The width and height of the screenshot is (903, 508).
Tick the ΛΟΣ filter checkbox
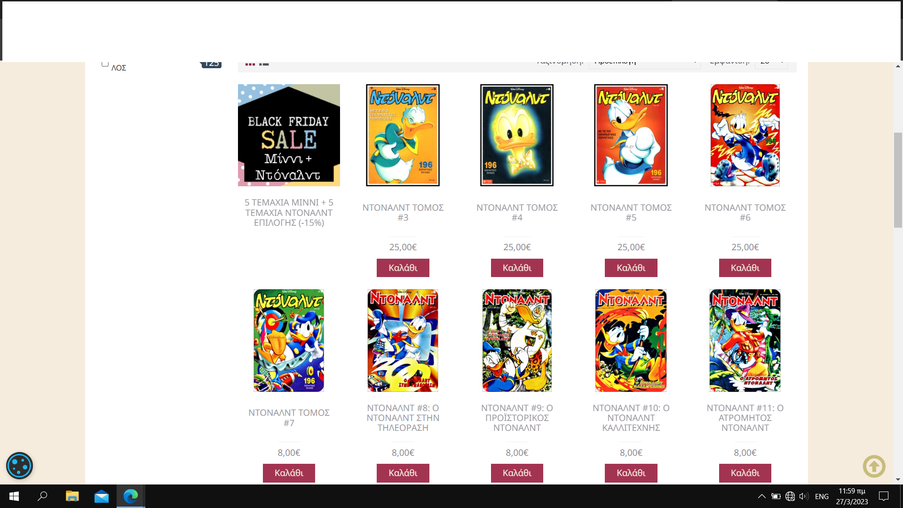click(x=105, y=64)
